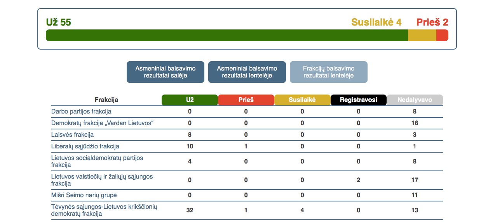Click the yellow Susilaikė segment of the vote bar
Viewport: 488px width, 222px height.
(x=422, y=35)
